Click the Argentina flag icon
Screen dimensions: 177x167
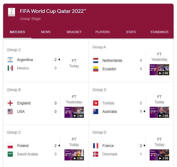(x=10, y=60)
